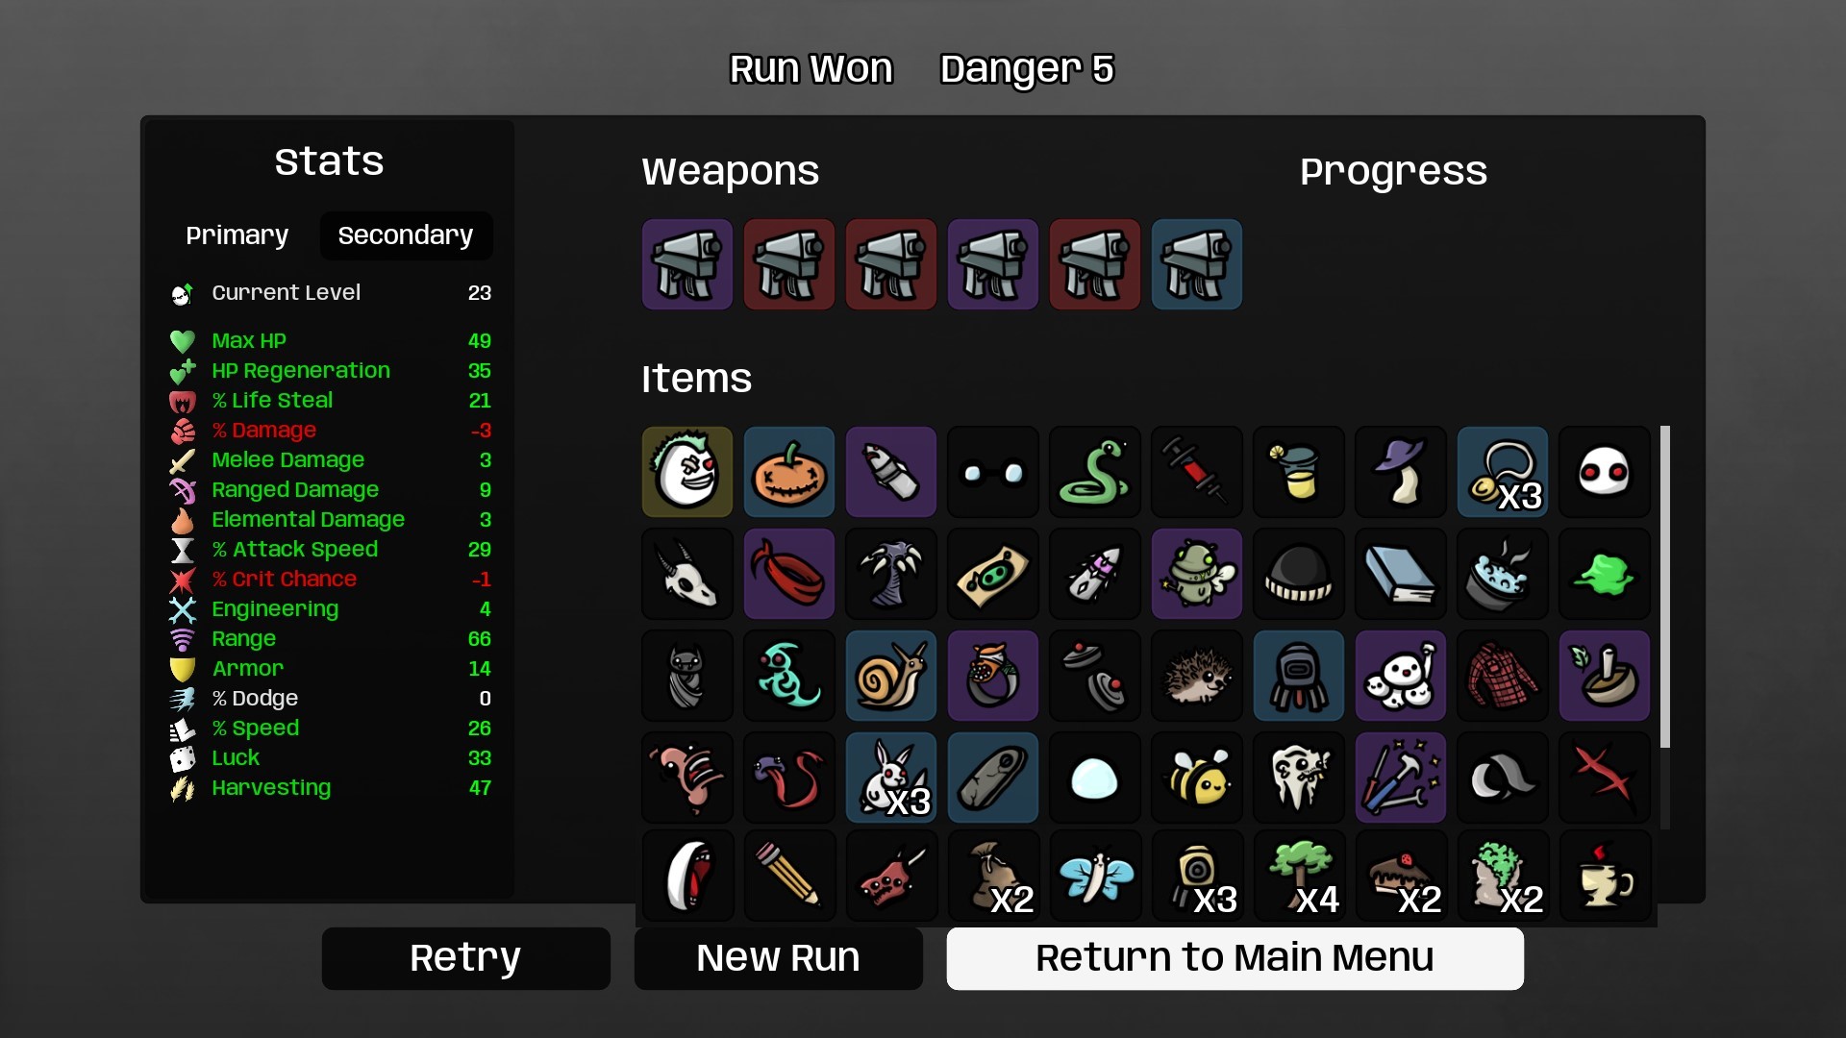
Task: Click the red plaid shirt item
Action: (x=1502, y=676)
